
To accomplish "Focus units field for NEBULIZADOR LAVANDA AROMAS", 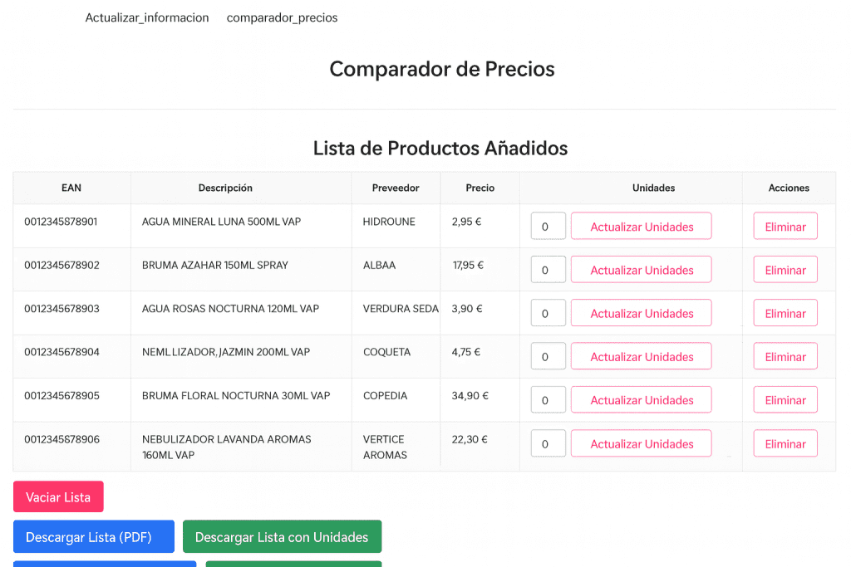I will coord(548,443).
